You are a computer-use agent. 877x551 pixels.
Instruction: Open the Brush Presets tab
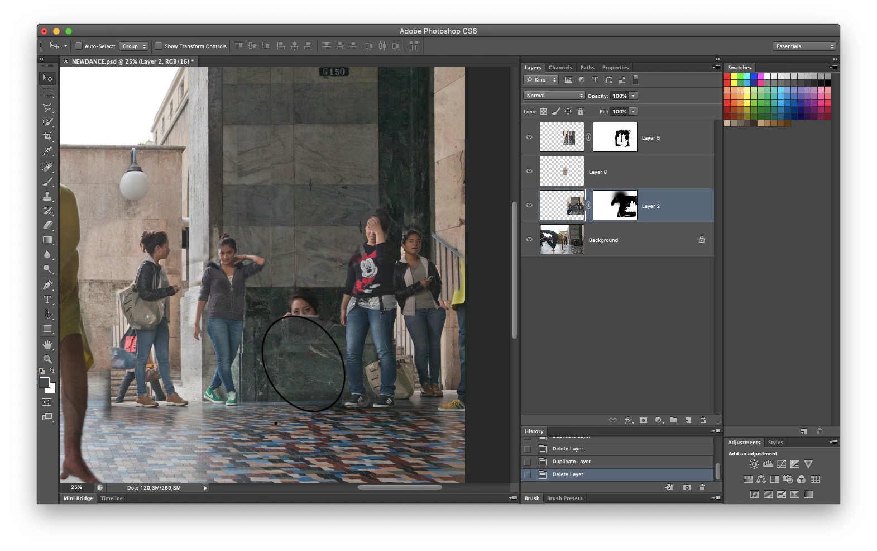(x=564, y=498)
